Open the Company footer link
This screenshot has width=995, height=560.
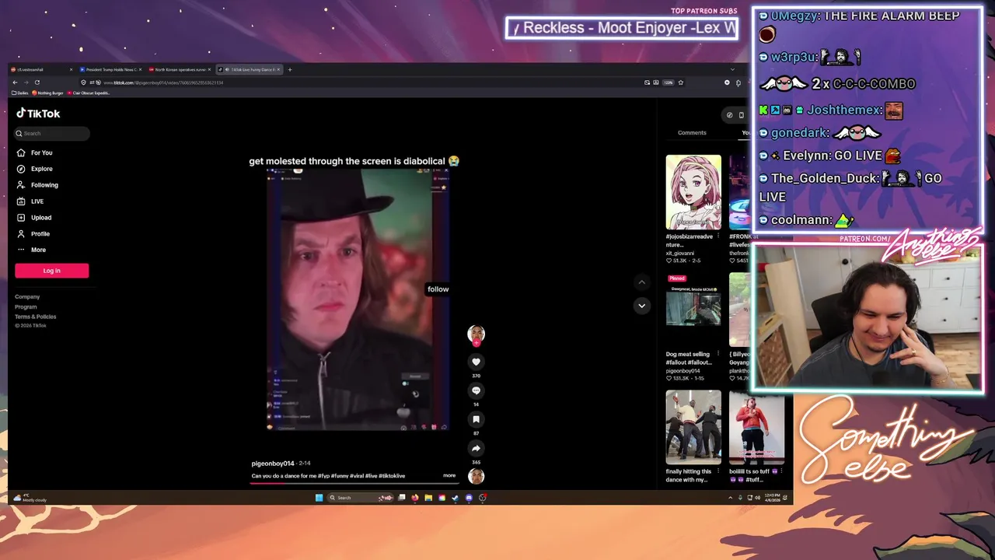click(27, 296)
